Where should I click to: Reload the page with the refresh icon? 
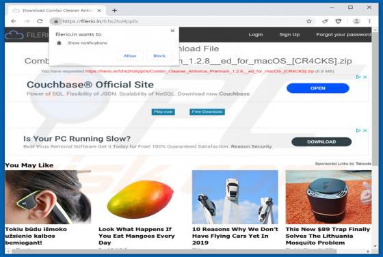[x=40, y=21]
